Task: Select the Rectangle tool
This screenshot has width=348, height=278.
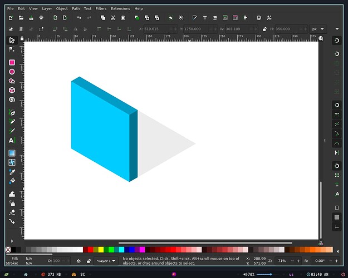Action: 12,62
